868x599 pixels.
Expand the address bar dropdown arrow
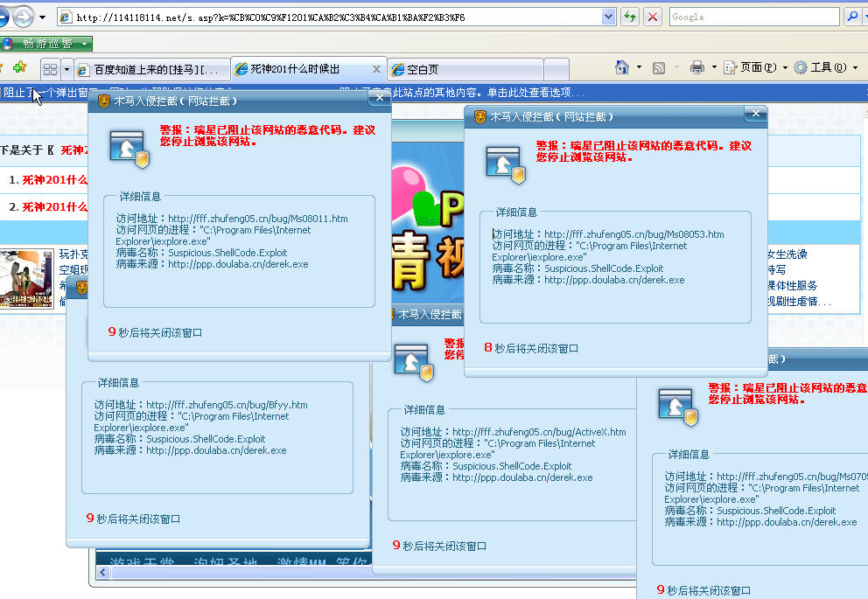point(608,17)
